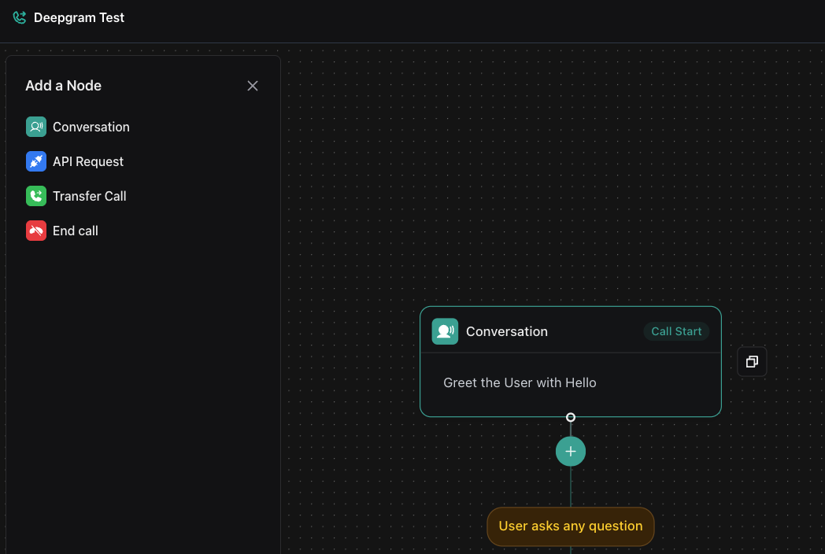Select the Conversation node title on canvas
Viewport: 825px width, 554px height.
pyautogui.click(x=507, y=331)
